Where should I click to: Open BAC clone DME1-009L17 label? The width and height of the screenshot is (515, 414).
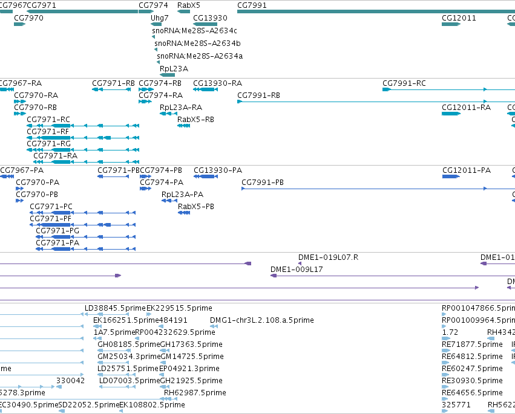coord(297,270)
